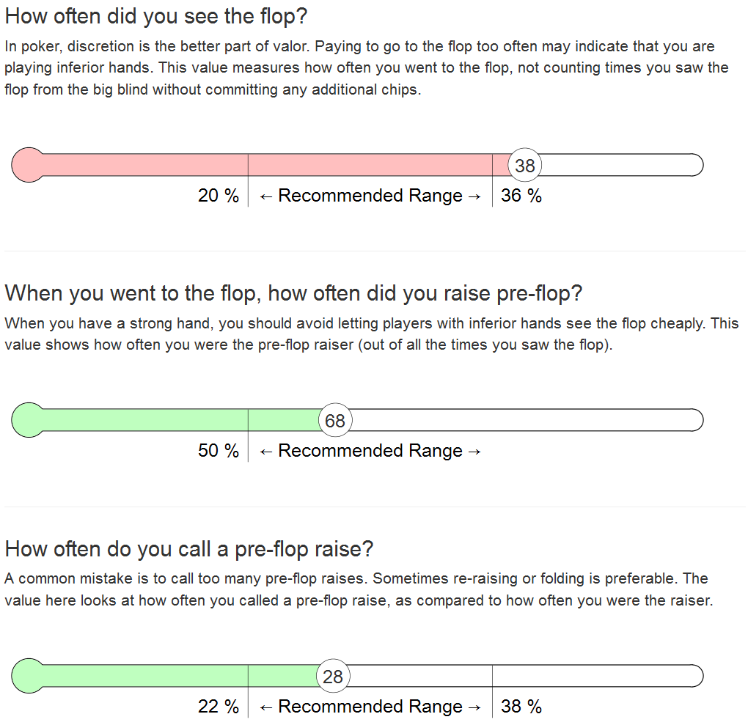
Task: Click Recommended Range label under call-raise gauge
Action: pyautogui.click(x=370, y=707)
